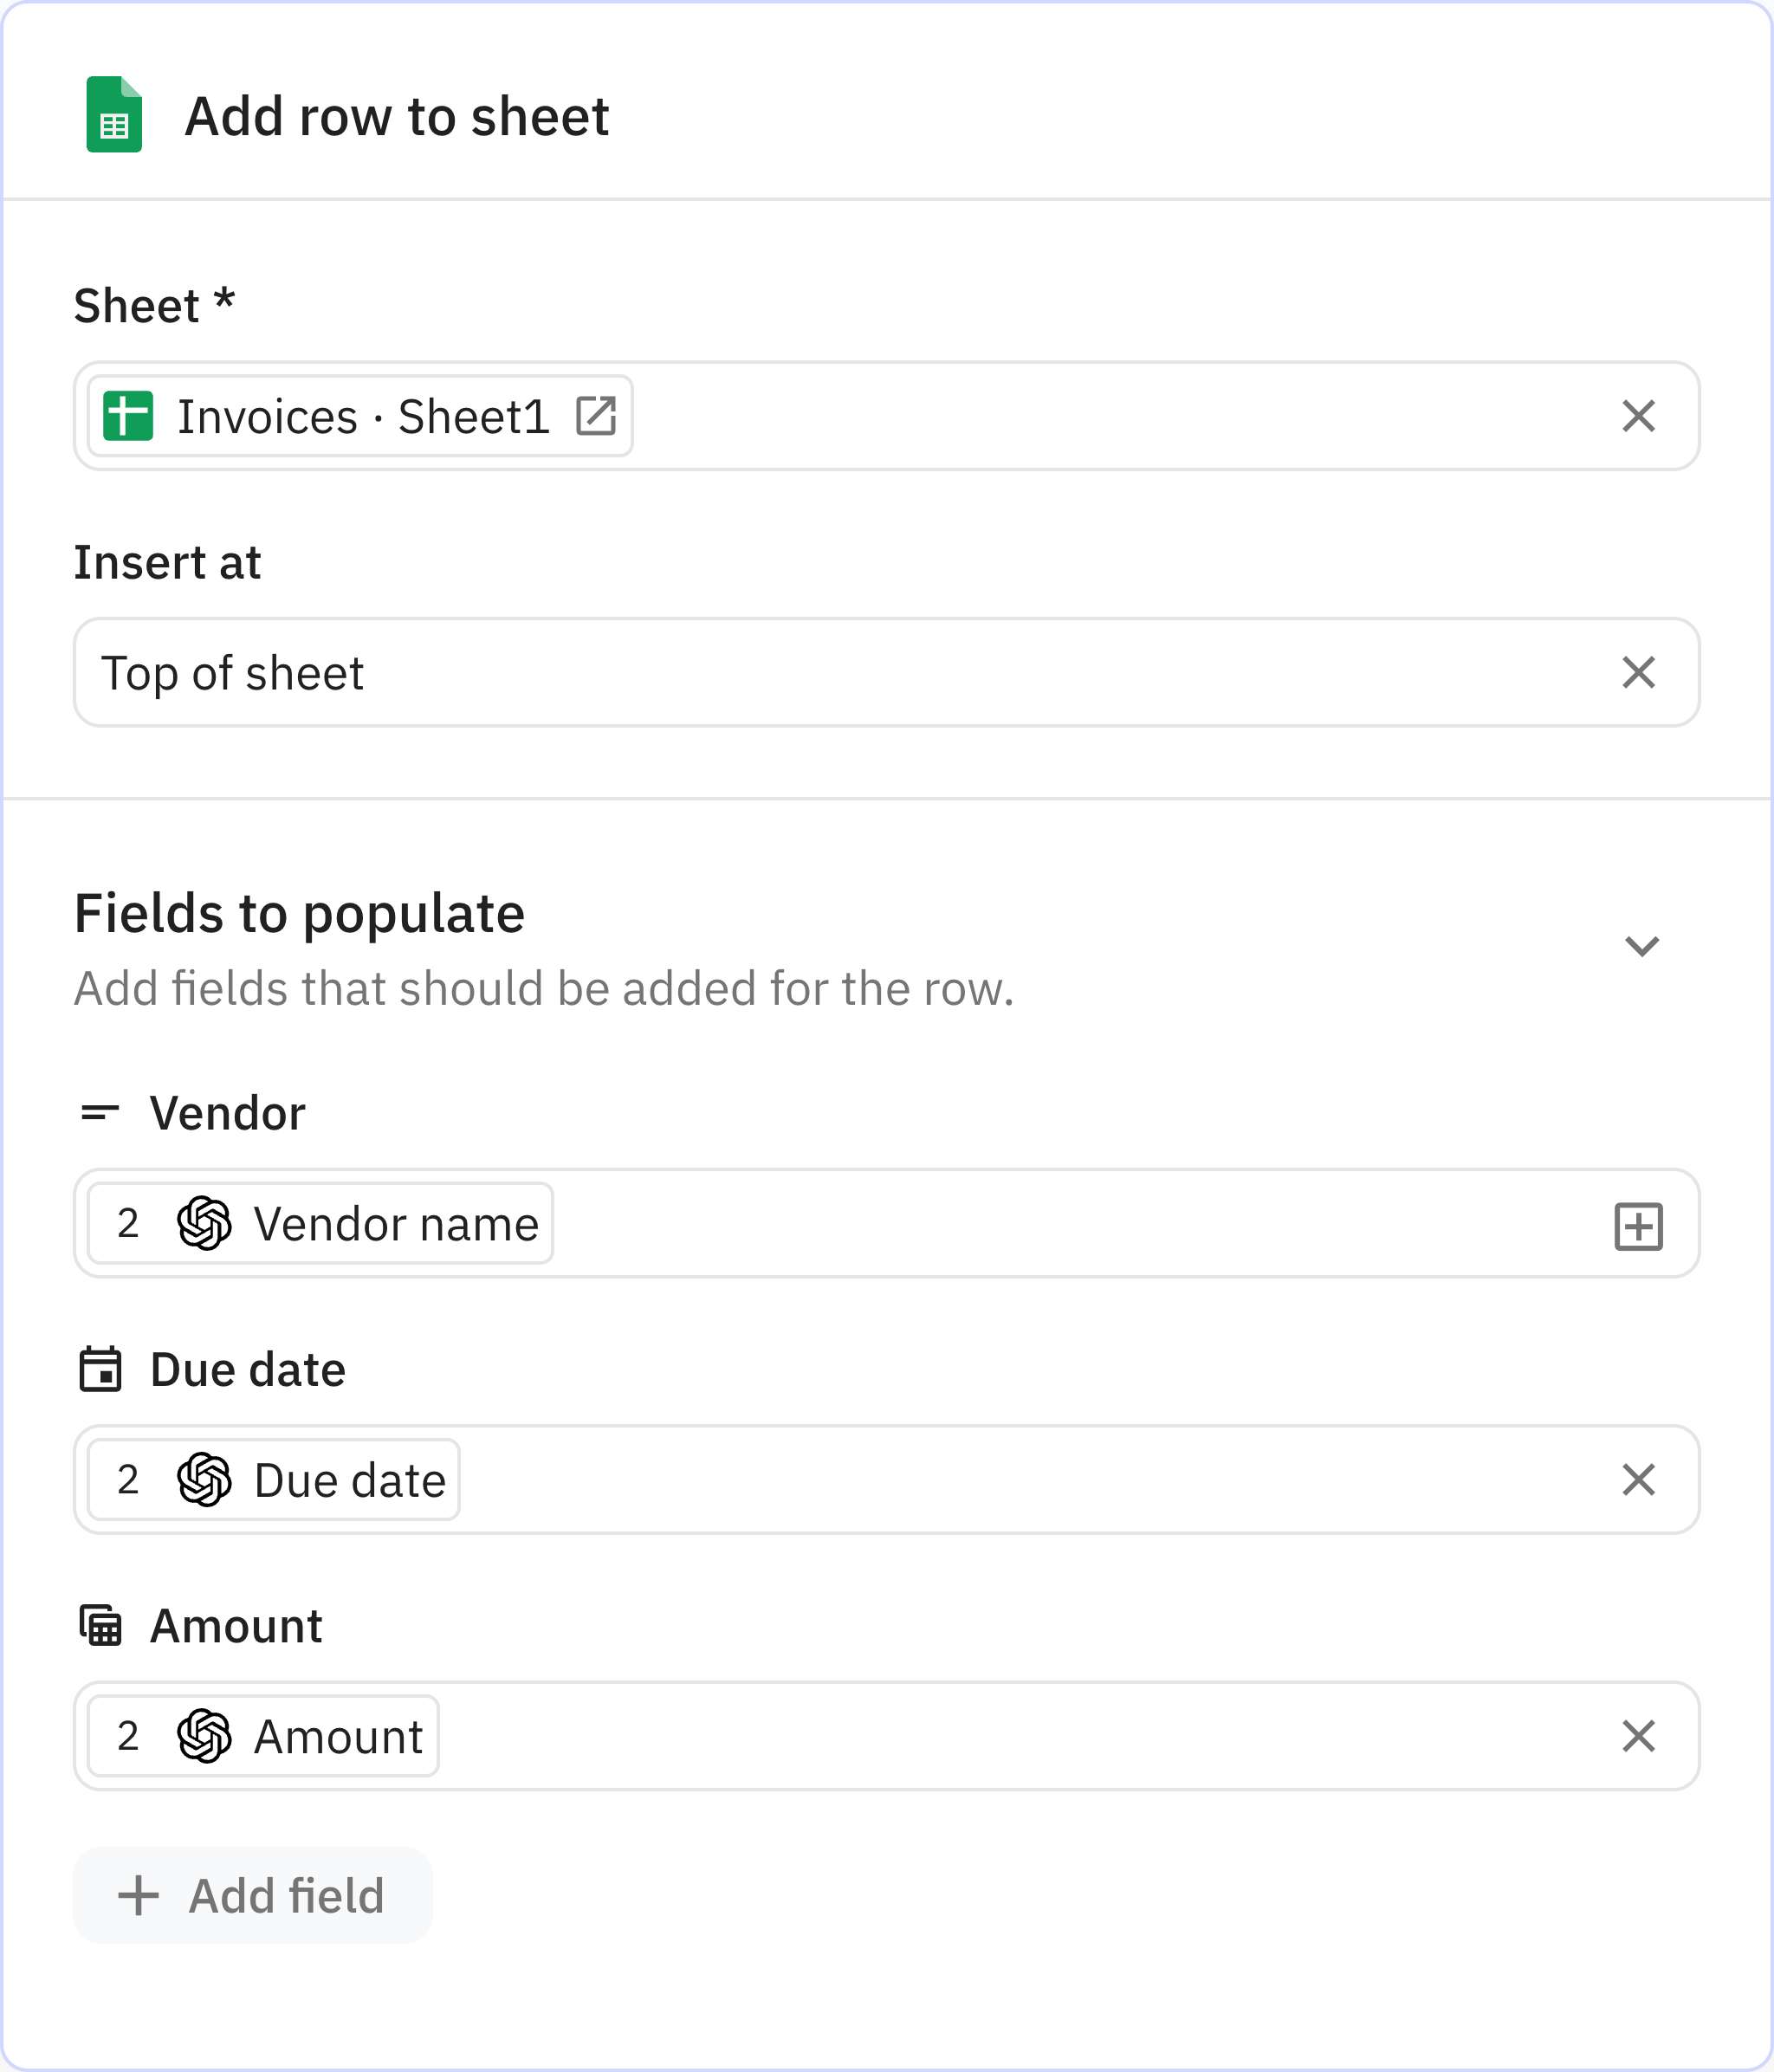Image resolution: width=1774 pixels, height=2072 pixels.
Task: Open Invoices sheet via external link icon
Action: (596, 416)
